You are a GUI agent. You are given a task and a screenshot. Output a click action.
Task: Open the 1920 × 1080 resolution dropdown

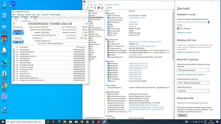tap(193, 83)
